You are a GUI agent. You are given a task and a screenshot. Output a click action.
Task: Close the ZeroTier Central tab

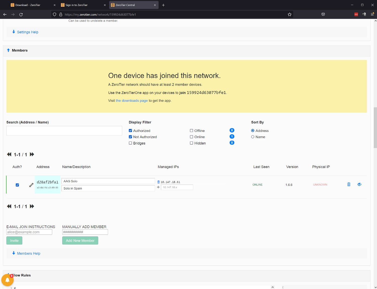click(155, 5)
